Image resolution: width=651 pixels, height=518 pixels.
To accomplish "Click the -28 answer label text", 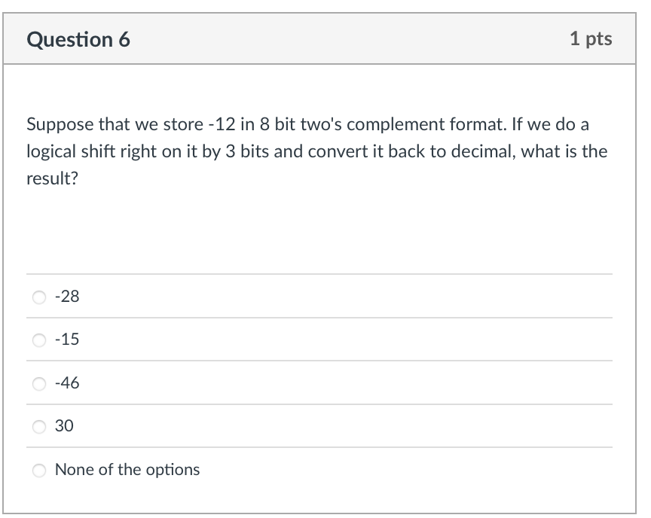I will coord(67,297).
